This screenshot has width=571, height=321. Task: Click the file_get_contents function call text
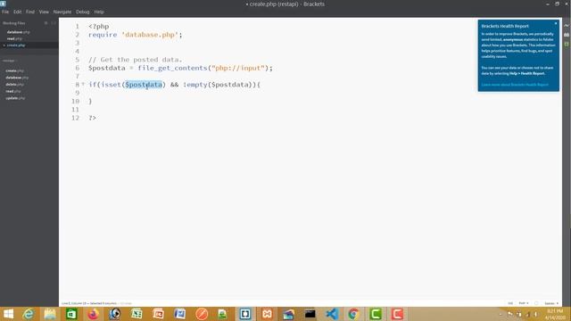[172, 68]
